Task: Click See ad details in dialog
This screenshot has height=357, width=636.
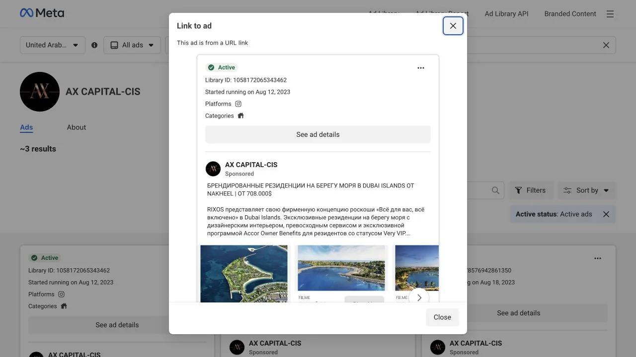Action: (x=318, y=134)
